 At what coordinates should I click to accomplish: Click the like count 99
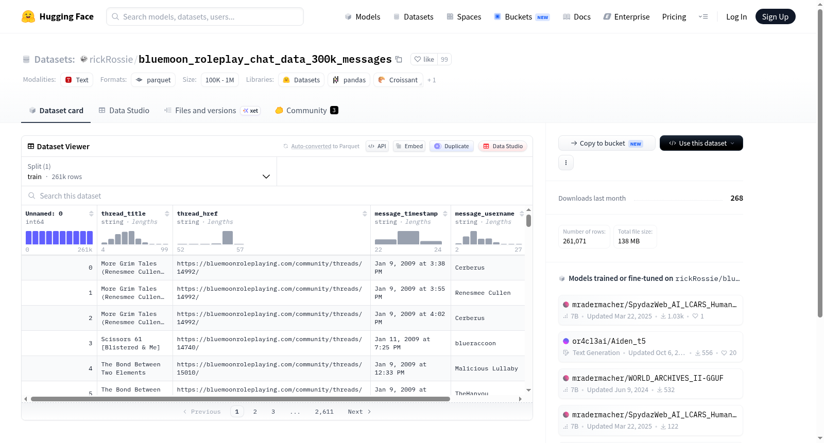click(444, 59)
